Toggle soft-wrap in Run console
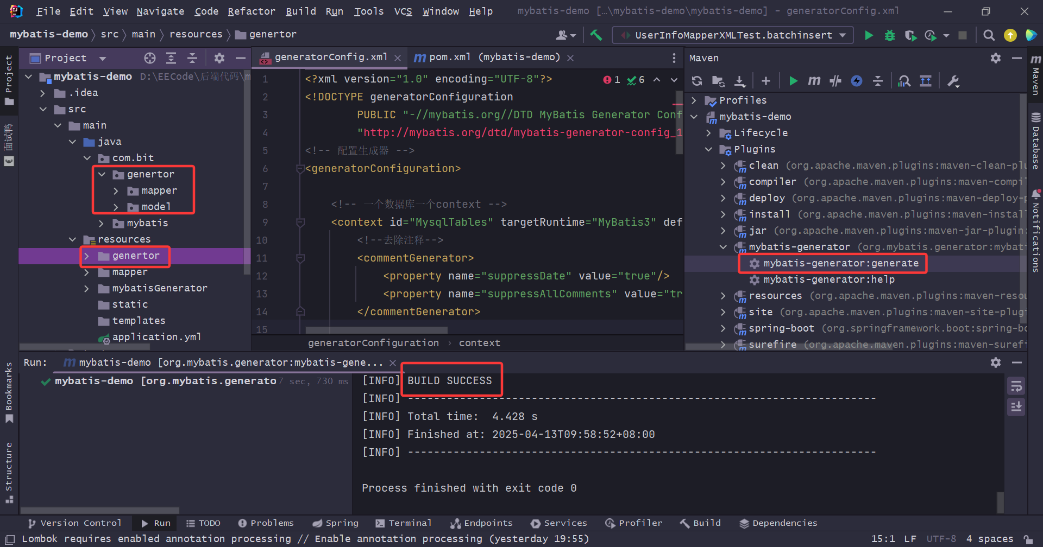1043x547 pixels. 1016,386
